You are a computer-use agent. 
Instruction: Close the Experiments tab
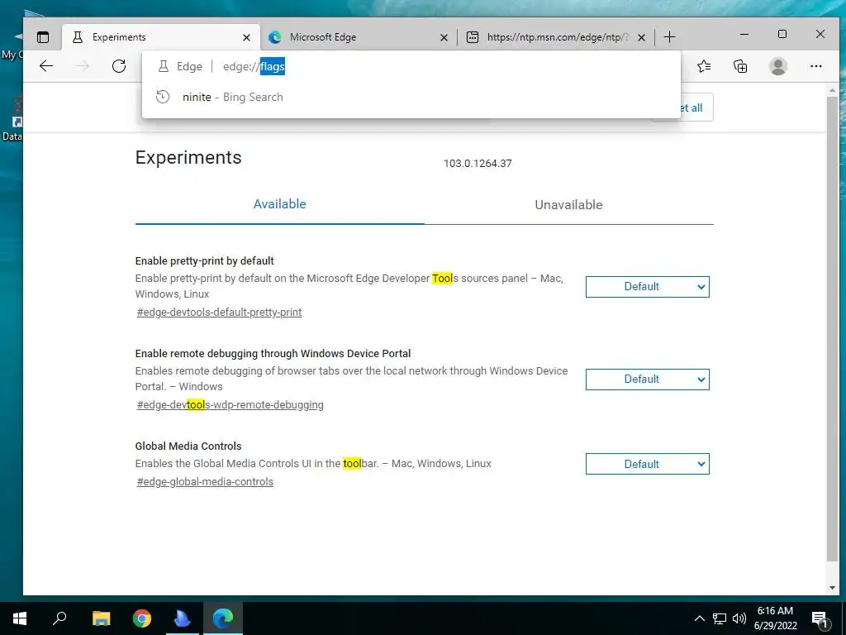[246, 37]
